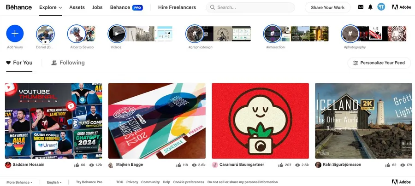415x186 pixels.
Task: Click in the Search input field
Action: 250,7
